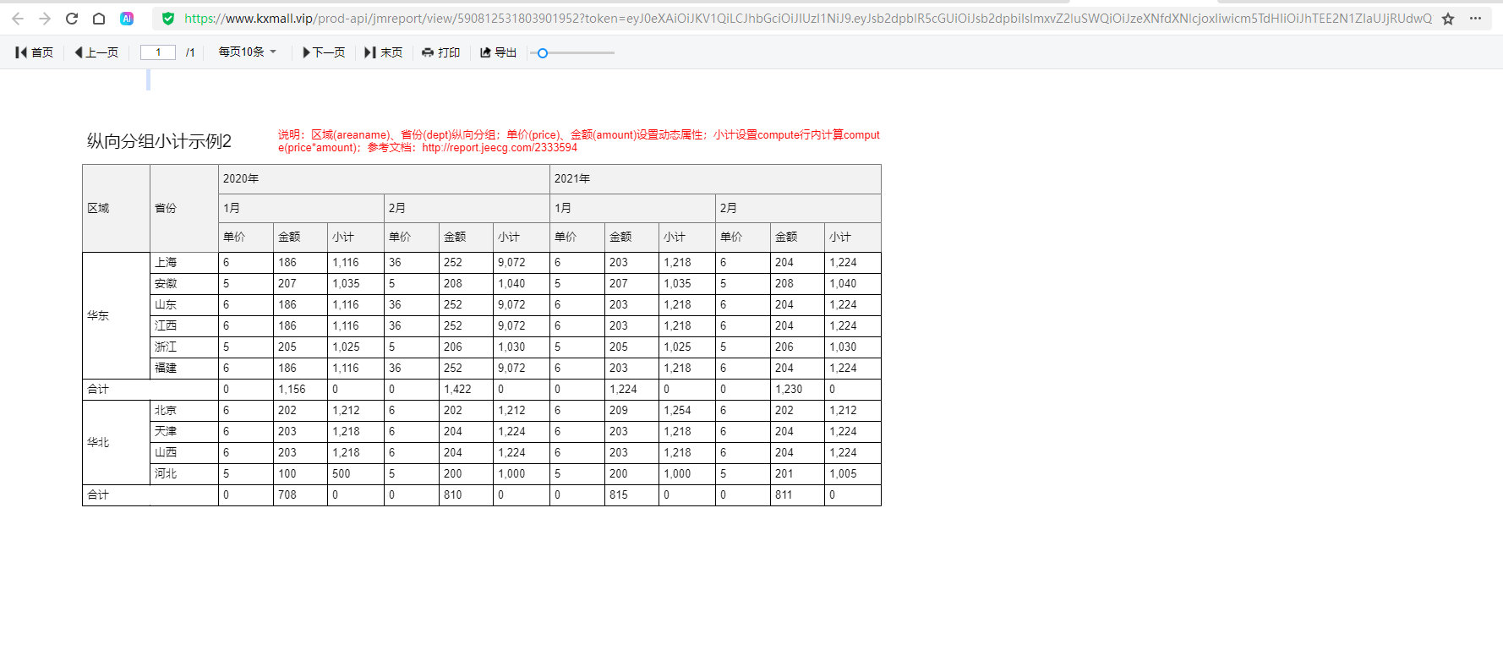Print the report using 打印
The image size is (1503, 650).
coord(441,52)
